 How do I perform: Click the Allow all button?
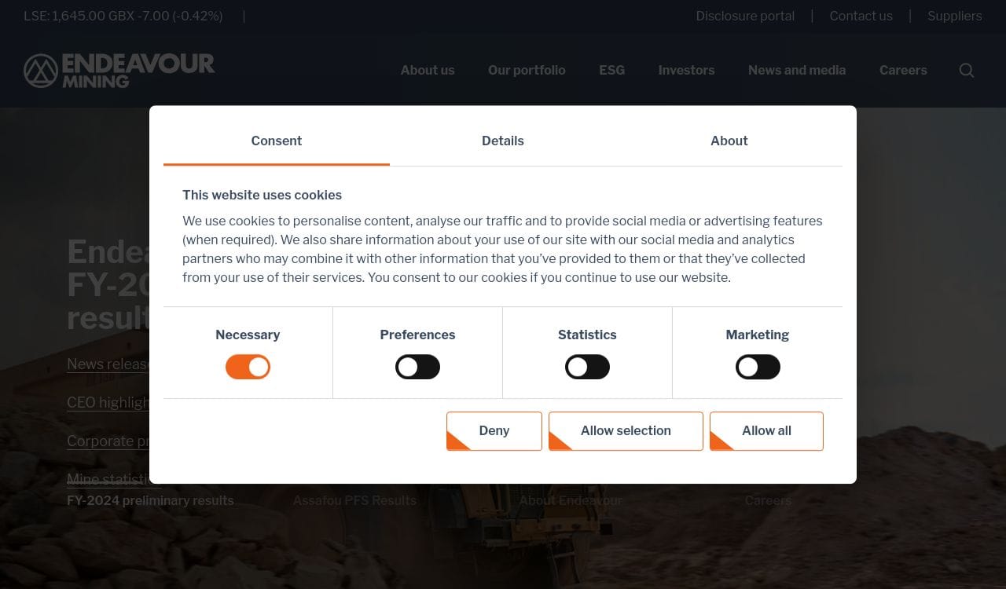(766, 431)
